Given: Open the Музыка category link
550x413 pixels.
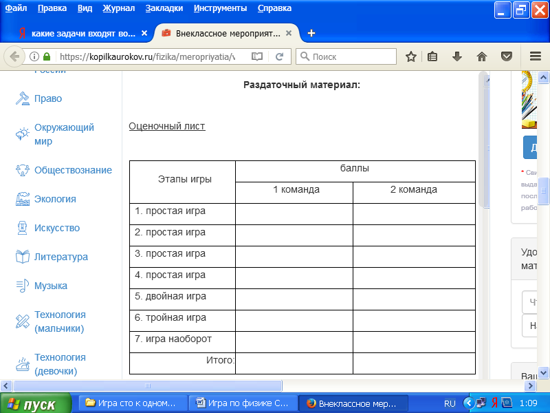Looking at the screenshot, I should 50,286.
